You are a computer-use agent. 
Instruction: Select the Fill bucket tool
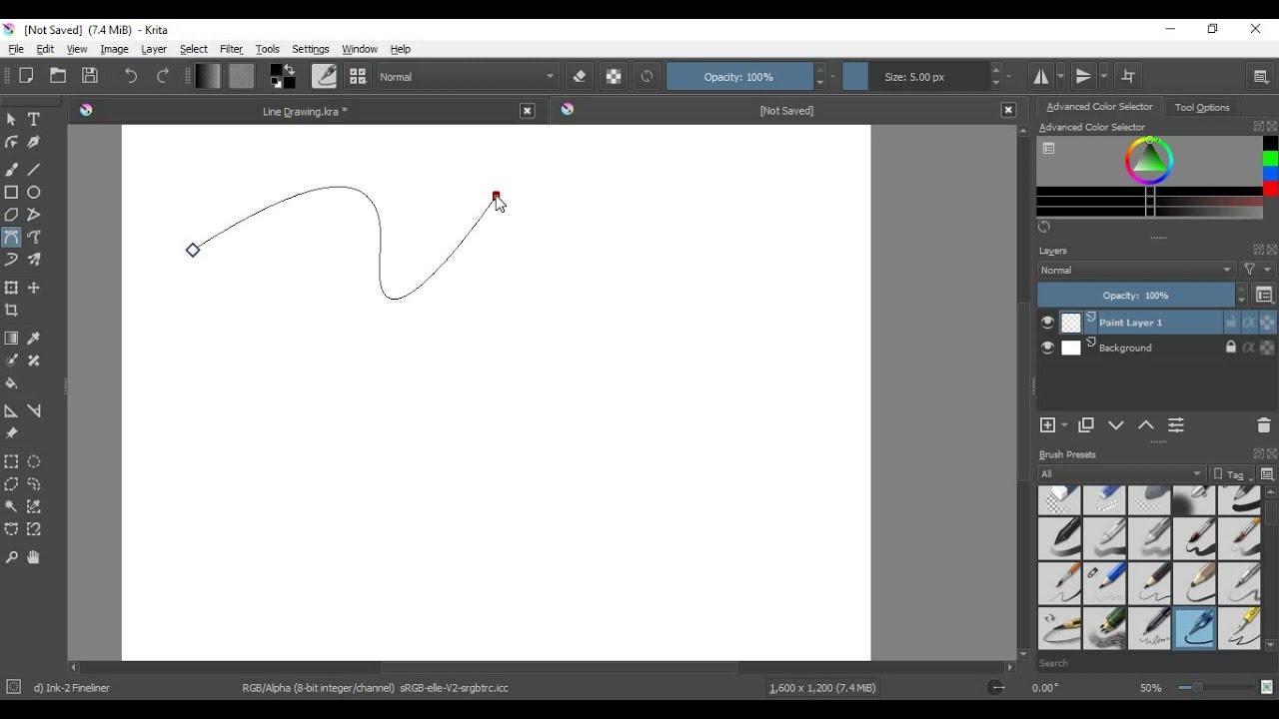(12, 383)
